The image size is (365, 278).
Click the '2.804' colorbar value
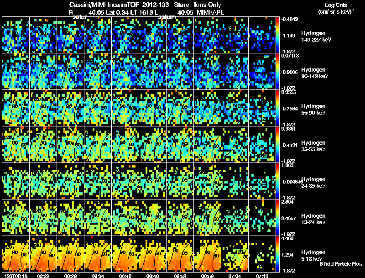[x=287, y=202]
